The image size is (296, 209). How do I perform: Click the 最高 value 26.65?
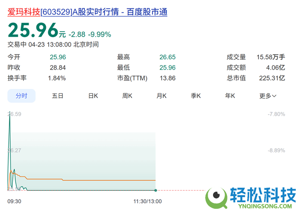pos(167,57)
